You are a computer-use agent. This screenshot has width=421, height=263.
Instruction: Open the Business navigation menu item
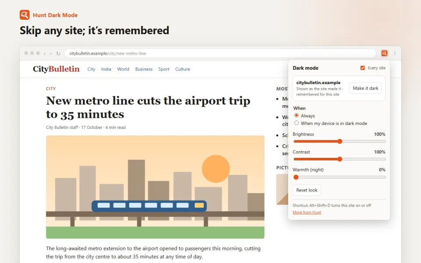[x=144, y=69]
